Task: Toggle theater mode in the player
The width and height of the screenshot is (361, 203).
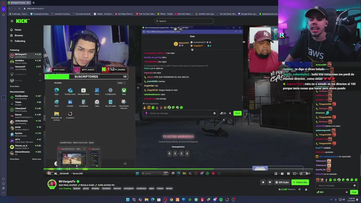Action: (288, 173)
